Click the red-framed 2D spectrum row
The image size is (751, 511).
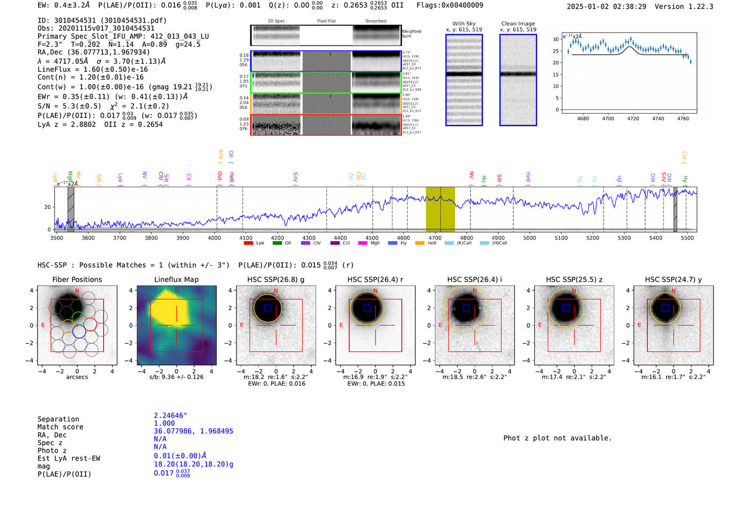pos(326,124)
